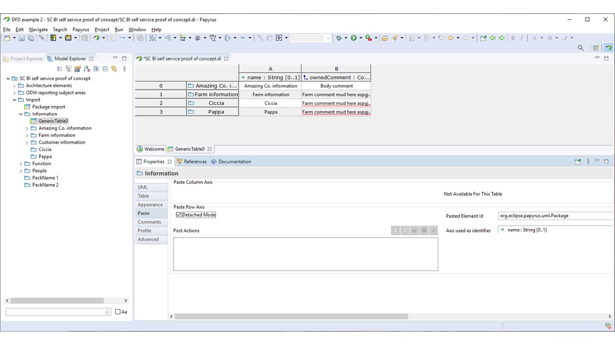The height and width of the screenshot is (345, 615).
Task: Expand the Architecture elements package
Action: [14, 86]
